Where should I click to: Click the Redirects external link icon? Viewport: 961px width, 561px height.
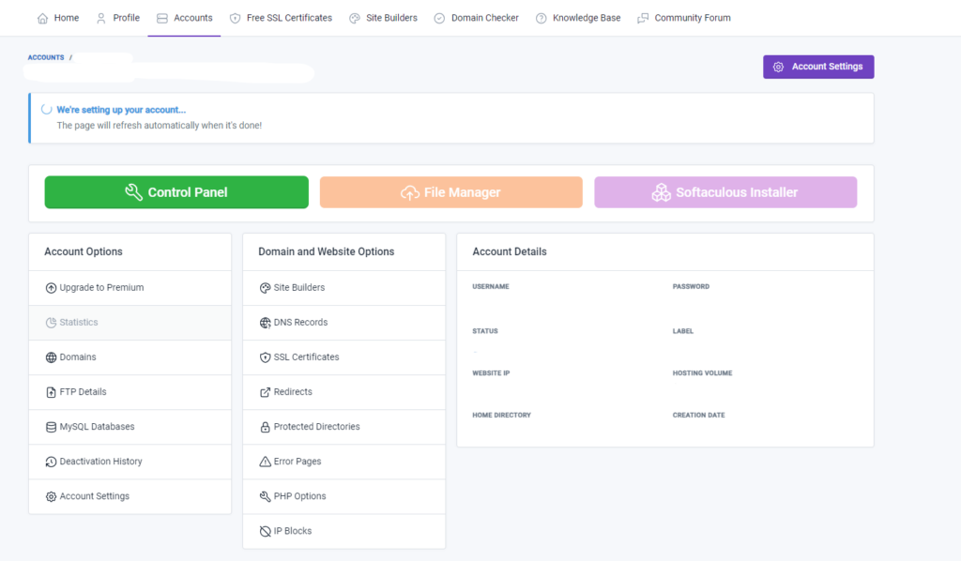tap(265, 392)
